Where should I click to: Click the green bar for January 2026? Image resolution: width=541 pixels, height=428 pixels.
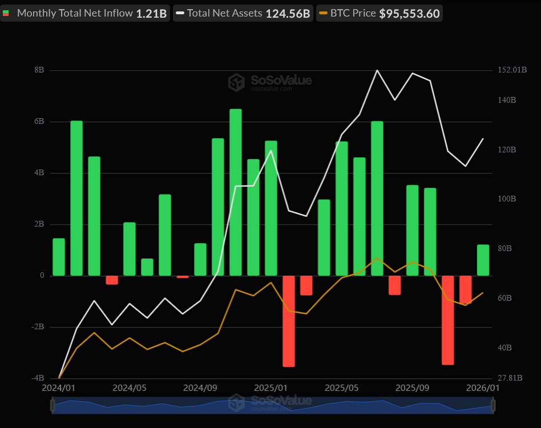[483, 260]
